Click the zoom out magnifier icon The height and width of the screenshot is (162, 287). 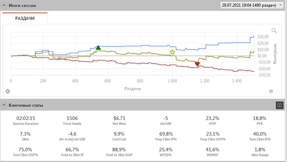(x=274, y=31)
